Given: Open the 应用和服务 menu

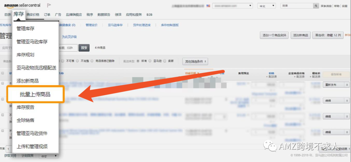Looking at the screenshot, I should click(134, 15).
